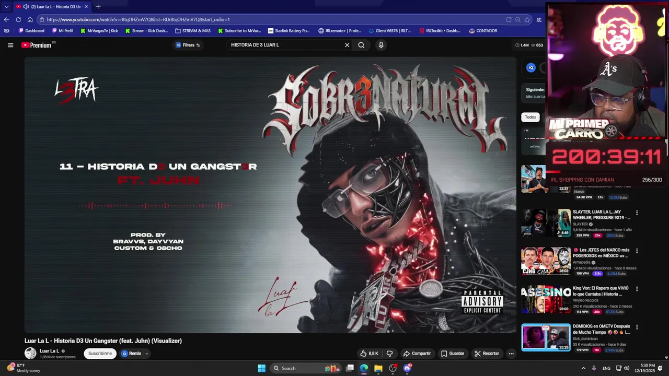Viewport: 669px width, 376px height.
Task: Go to YouTube Premium home logo
Action: [x=36, y=45]
